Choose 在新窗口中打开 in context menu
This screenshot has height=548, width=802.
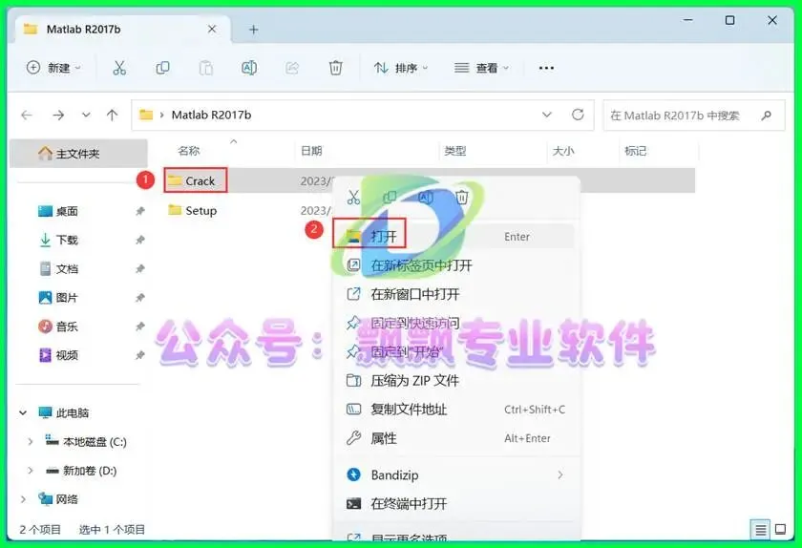click(454, 294)
